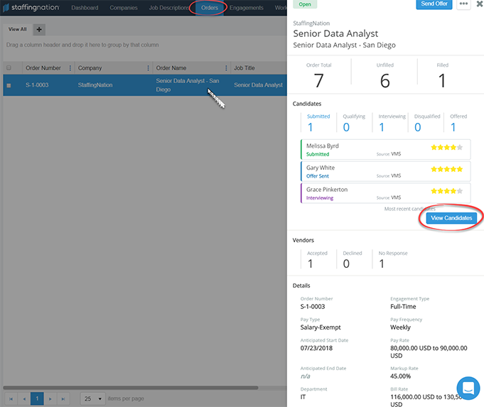
Task: Open the Company column options menu
Action: [x=149, y=68]
